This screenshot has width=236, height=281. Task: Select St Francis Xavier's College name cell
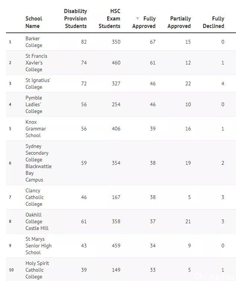click(36, 63)
